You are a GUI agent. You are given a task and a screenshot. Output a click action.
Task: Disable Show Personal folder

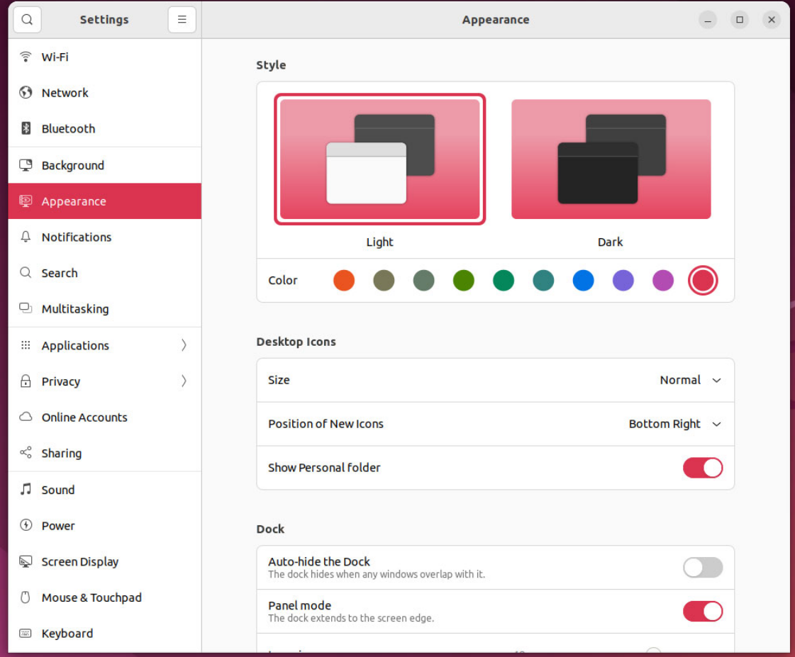pyautogui.click(x=703, y=468)
